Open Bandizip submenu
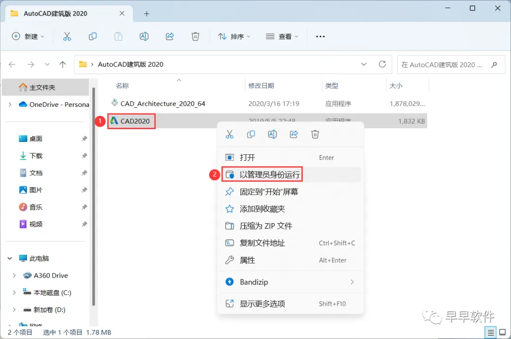Image resolution: width=511 pixels, height=339 pixels. click(x=291, y=282)
